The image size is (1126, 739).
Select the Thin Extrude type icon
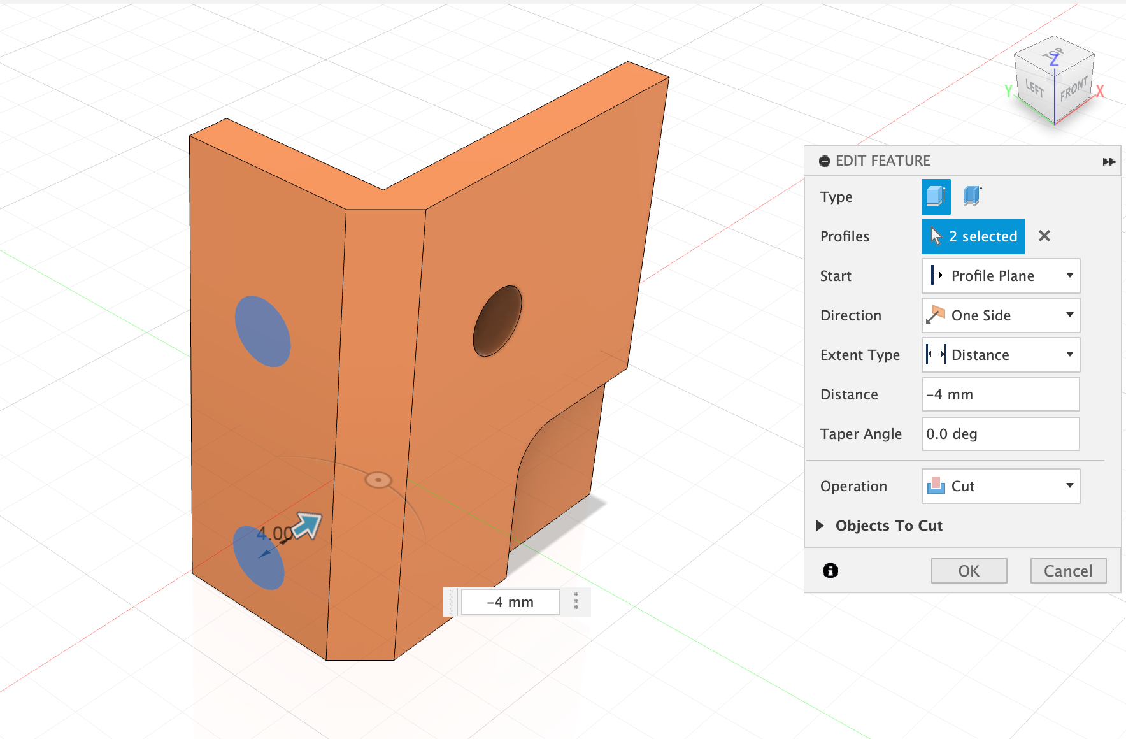click(x=973, y=196)
